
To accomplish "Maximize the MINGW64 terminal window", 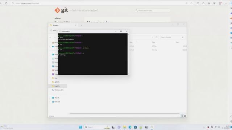I will (x=121, y=31).
